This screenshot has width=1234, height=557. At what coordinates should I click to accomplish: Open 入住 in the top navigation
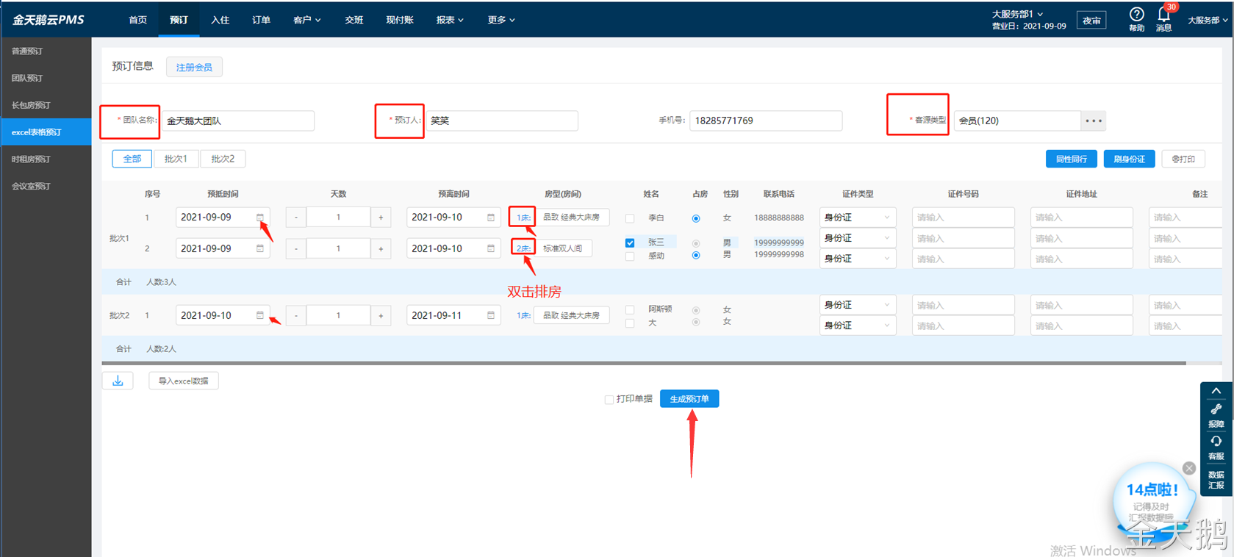220,20
